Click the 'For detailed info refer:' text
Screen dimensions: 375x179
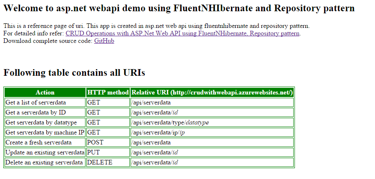pyautogui.click(x=34, y=33)
